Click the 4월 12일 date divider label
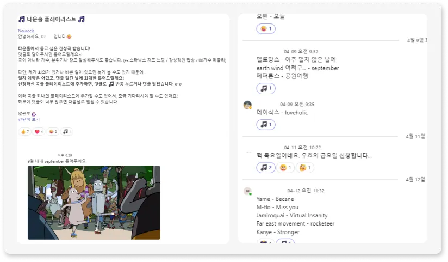The image size is (448, 262). pos(416,180)
